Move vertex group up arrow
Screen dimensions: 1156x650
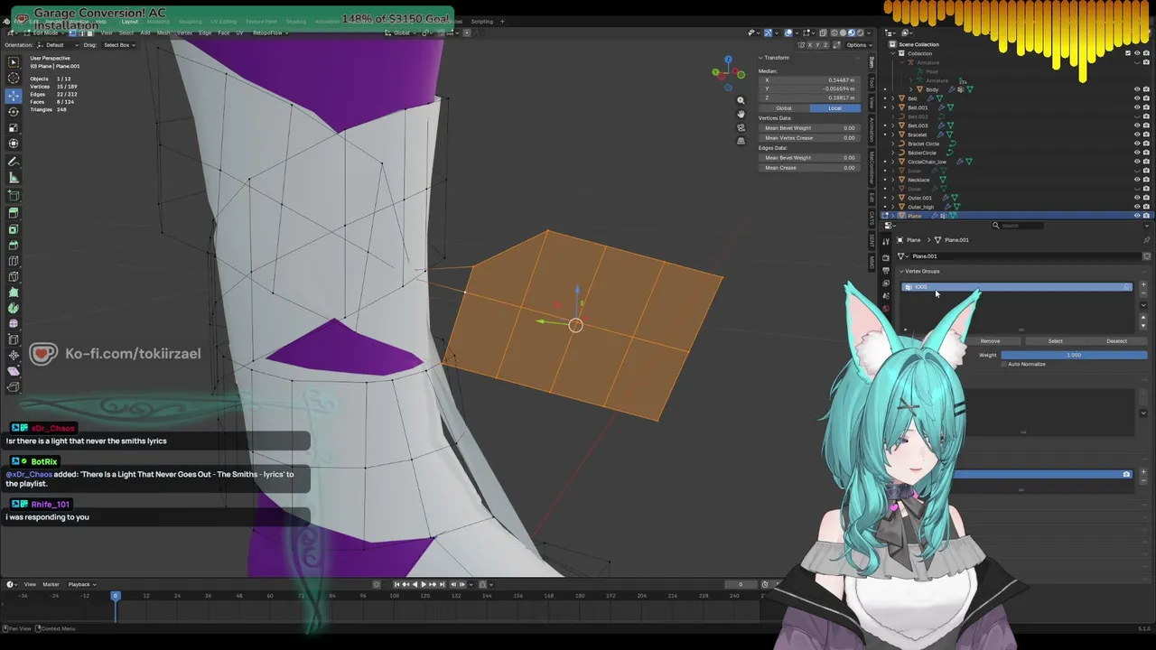[1142, 318]
